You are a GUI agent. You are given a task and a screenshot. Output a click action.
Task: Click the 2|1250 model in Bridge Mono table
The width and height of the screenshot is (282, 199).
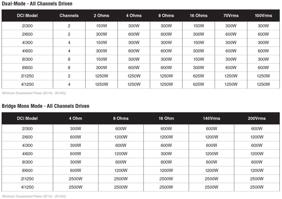point(27,179)
